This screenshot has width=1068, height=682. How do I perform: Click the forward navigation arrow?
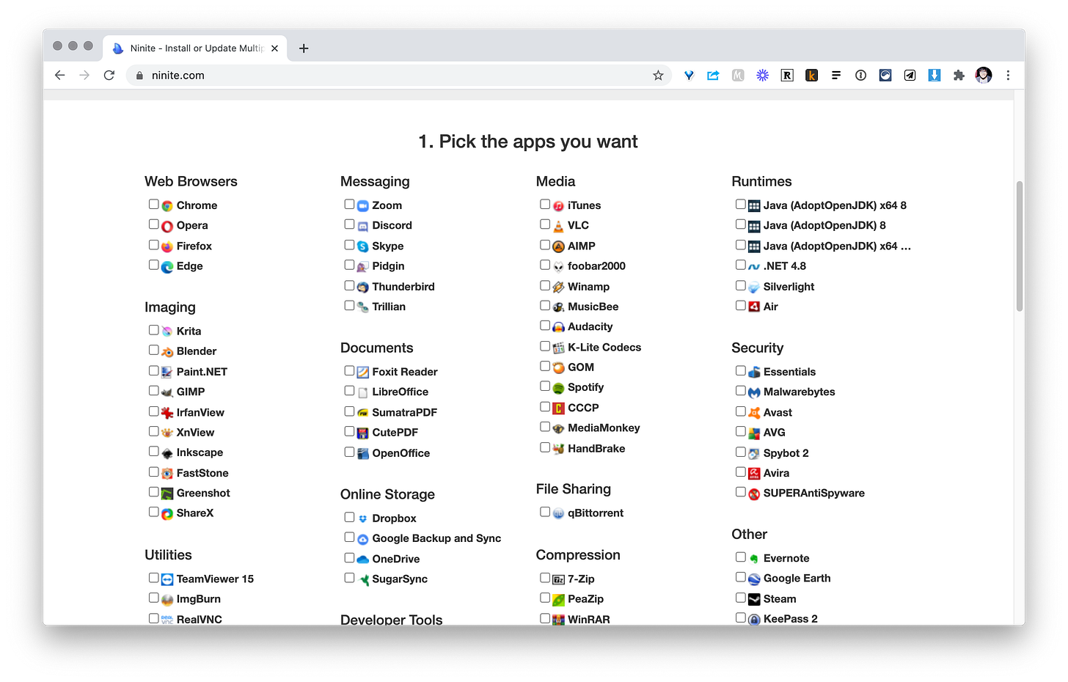point(84,75)
